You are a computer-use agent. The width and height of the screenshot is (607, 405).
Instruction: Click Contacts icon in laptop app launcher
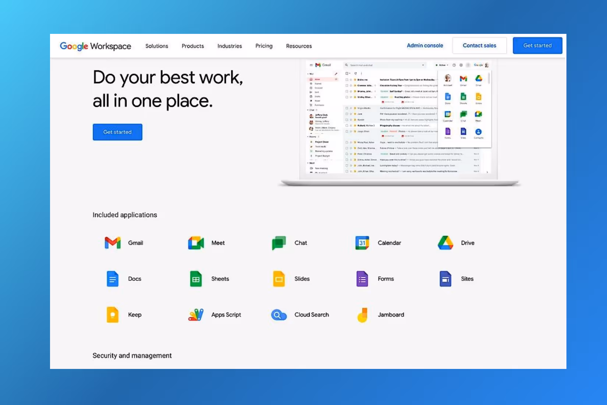pyautogui.click(x=478, y=131)
